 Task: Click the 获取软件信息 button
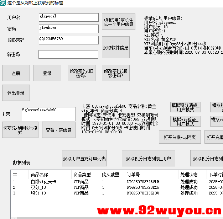pyautogui.click(x=115, y=47)
